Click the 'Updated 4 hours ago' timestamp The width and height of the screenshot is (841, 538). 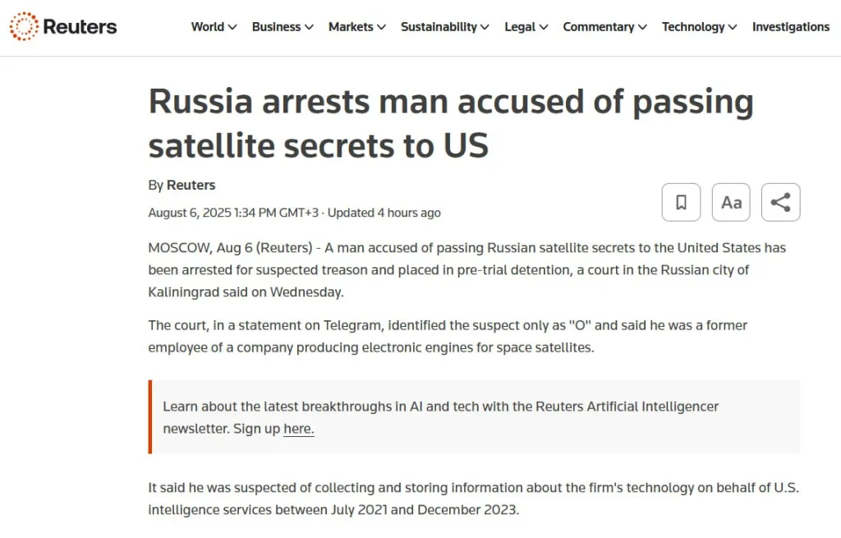click(386, 213)
